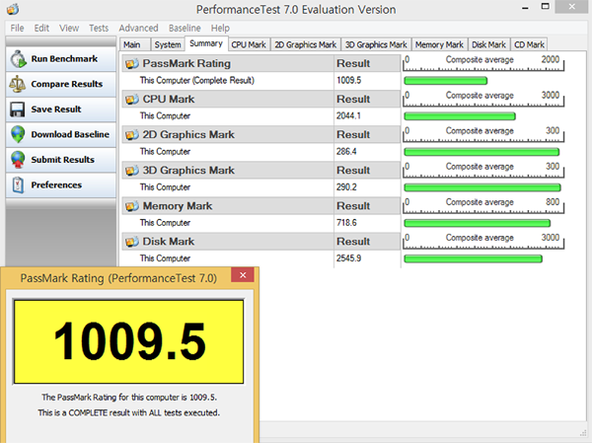Open the 3D Graphics Mark tab
This screenshot has height=443, width=592.
(x=376, y=44)
